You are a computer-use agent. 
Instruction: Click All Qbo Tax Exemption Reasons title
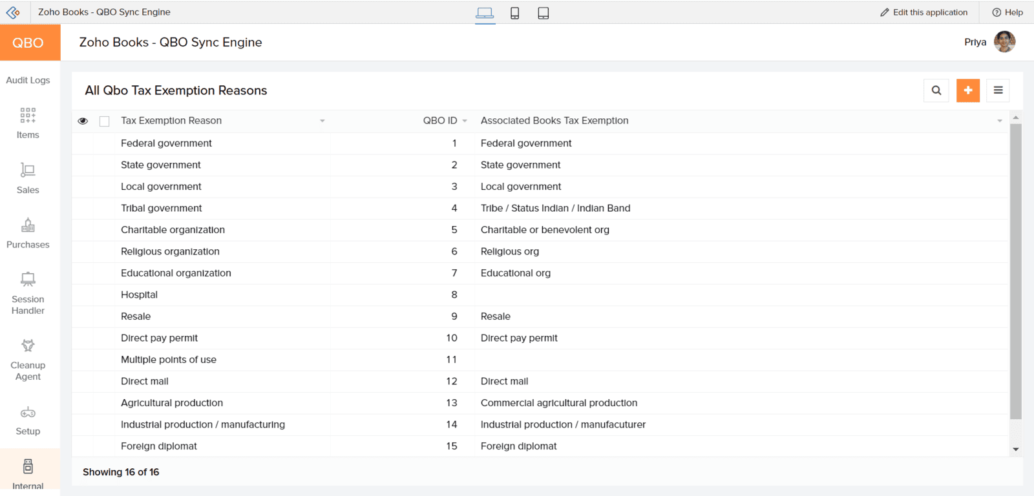pyautogui.click(x=176, y=90)
